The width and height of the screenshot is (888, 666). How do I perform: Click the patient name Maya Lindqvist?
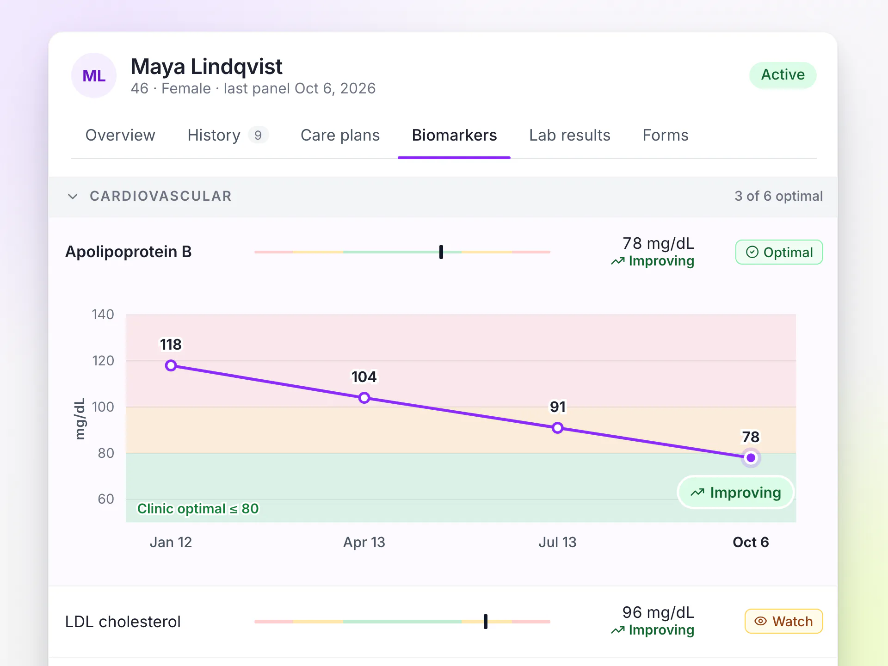pos(206,67)
